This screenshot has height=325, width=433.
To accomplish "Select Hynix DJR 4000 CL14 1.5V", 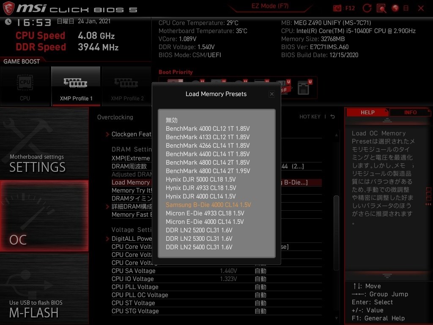I will [x=201, y=196].
